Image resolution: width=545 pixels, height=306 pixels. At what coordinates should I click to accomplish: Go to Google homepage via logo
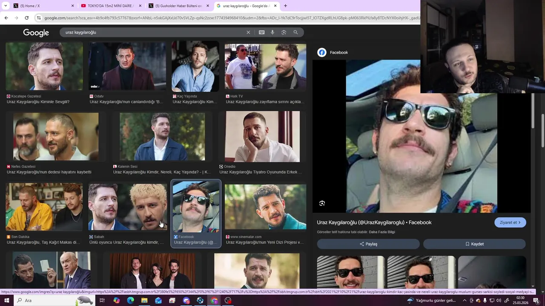click(x=36, y=33)
